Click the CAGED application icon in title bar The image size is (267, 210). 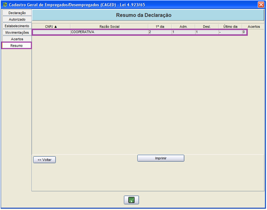5,5
